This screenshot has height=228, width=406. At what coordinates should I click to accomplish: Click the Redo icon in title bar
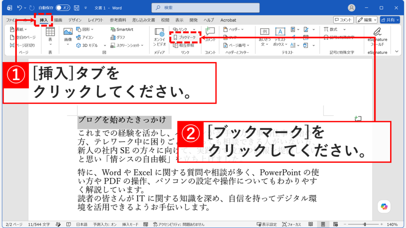pos(32,8)
